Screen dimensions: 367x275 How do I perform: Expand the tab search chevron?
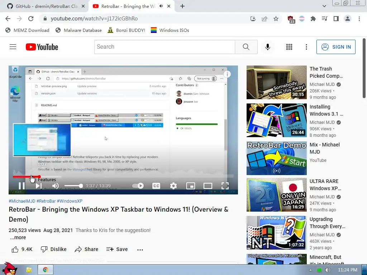(x=324, y=6)
